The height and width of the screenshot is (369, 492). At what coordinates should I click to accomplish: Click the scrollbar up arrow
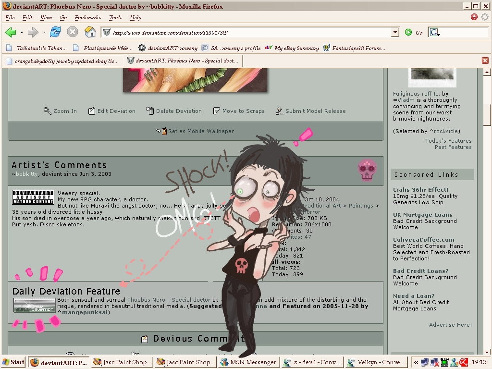[x=487, y=72]
